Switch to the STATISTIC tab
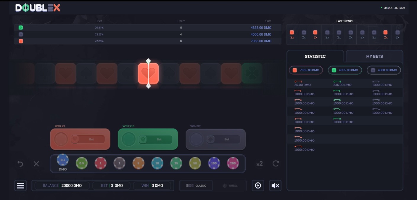 (315, 56)
